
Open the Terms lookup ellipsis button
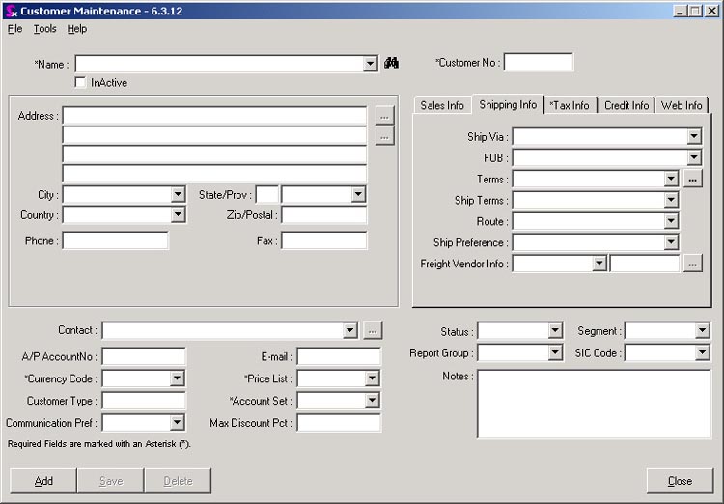pos(692,179)
